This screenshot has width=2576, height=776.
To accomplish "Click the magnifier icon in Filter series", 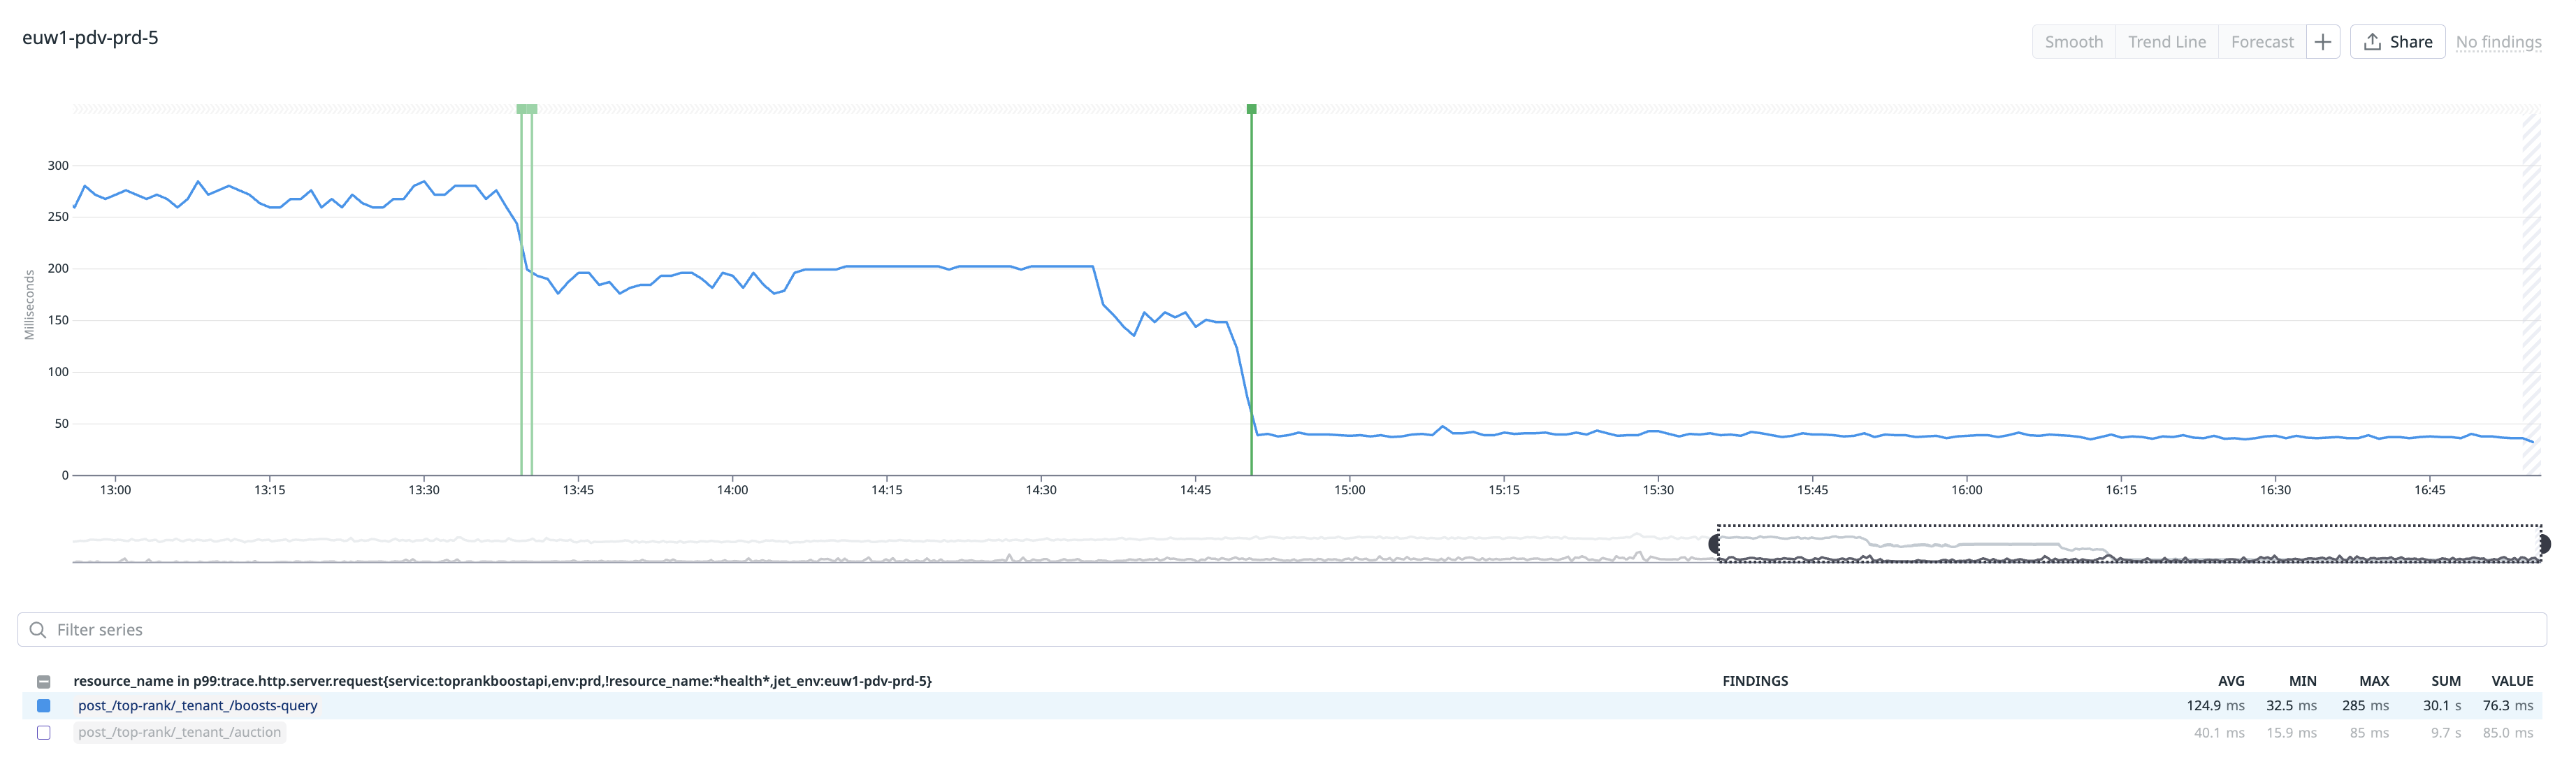I will click(x=38, y=630).
